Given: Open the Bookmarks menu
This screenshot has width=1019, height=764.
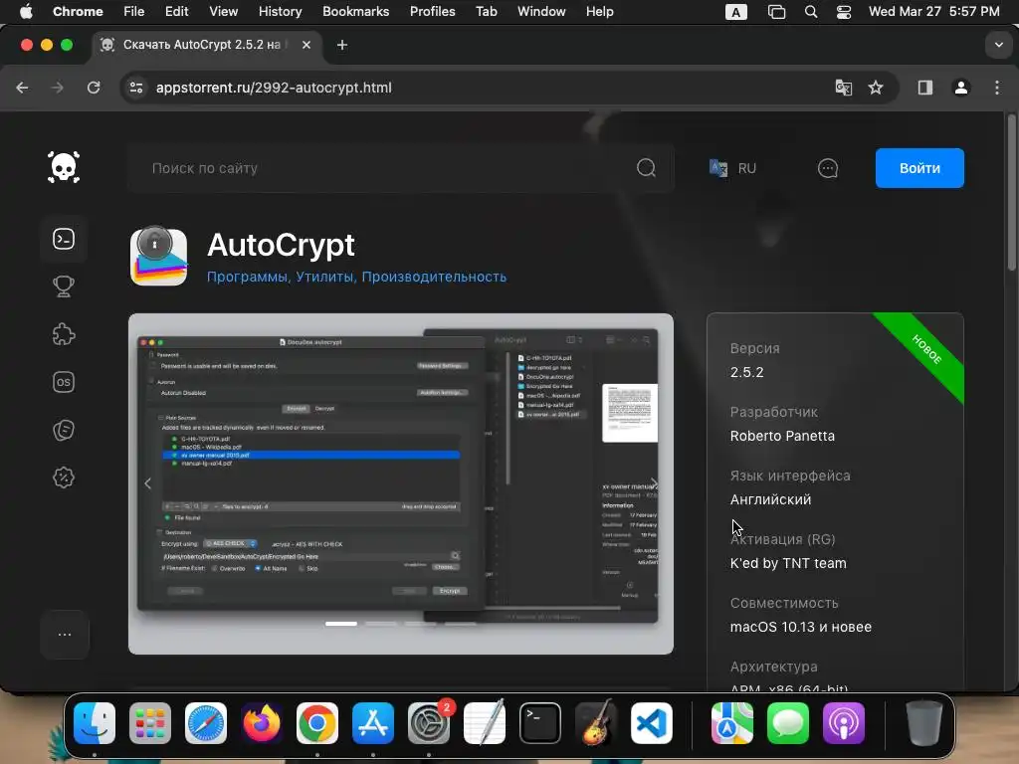Looking at the screenshot, I should pyautogui.click(x=355, y=12).
